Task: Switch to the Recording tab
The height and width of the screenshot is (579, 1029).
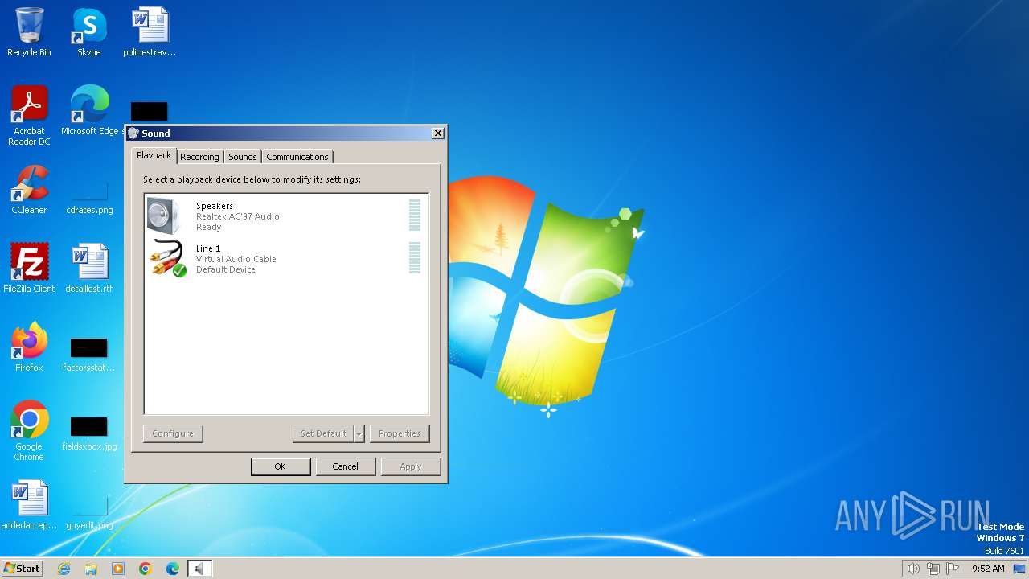Action: point(199,157)
